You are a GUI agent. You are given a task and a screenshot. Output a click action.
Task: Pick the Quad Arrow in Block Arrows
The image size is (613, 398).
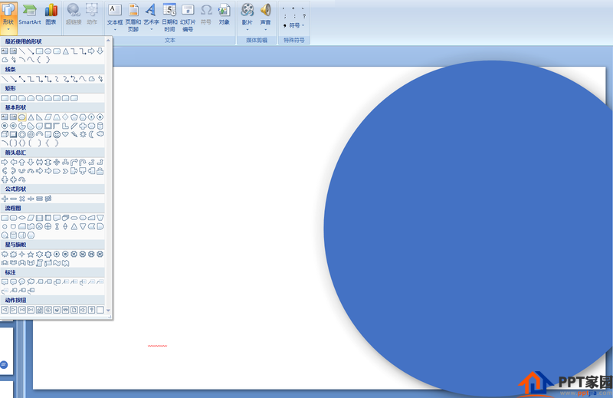57,162
